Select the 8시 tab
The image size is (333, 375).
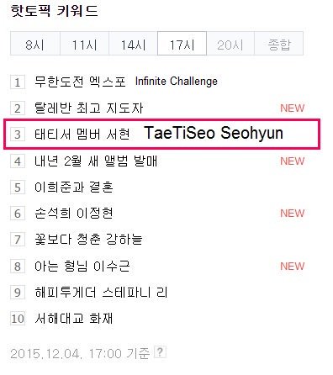click(35, 44)
